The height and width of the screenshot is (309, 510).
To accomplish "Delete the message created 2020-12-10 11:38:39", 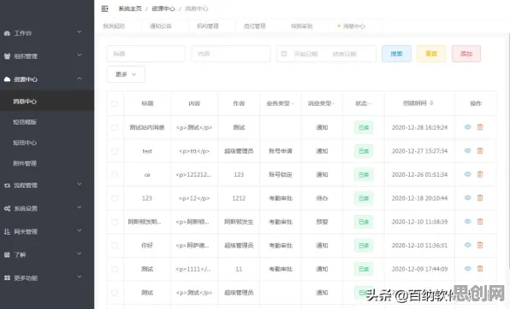I will pos(480,221).
